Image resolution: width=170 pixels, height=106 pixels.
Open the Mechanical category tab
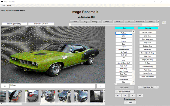(140, 22)
